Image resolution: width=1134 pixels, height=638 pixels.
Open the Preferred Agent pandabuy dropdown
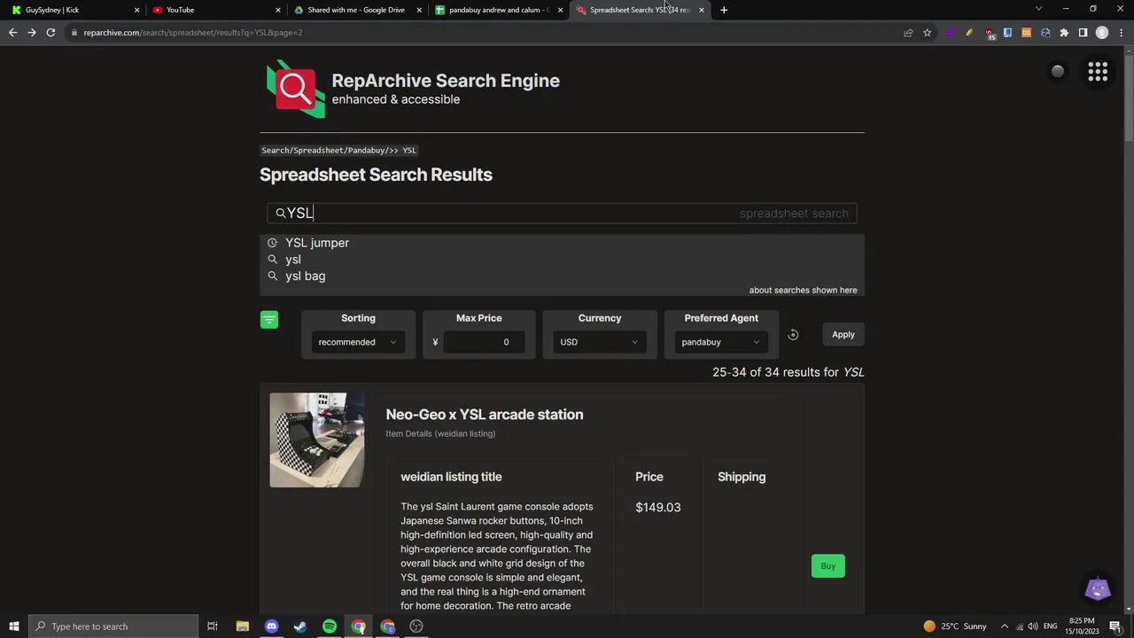pyautogui.click(x=721, y=342)
